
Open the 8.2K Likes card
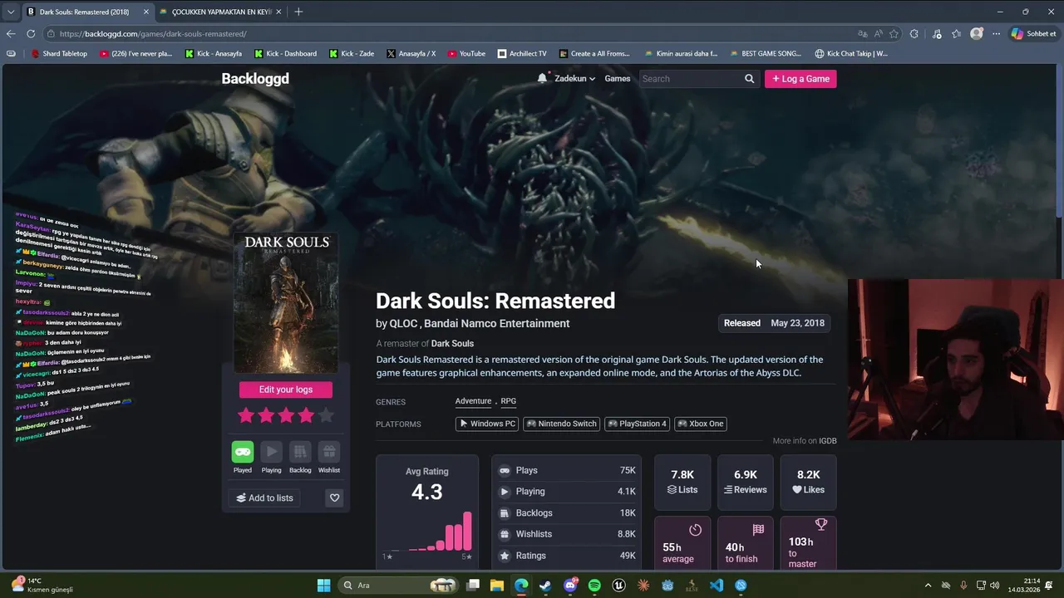click(809, 482)
